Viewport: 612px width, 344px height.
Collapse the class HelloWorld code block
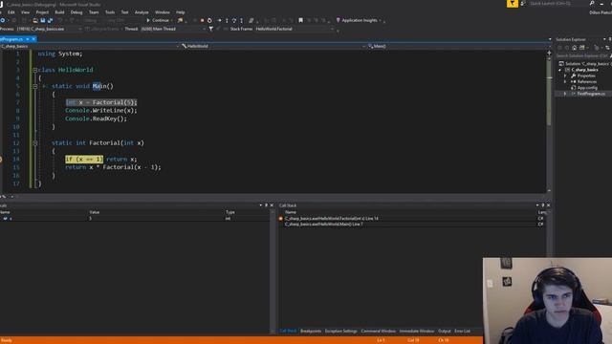(x=34, y=70)
